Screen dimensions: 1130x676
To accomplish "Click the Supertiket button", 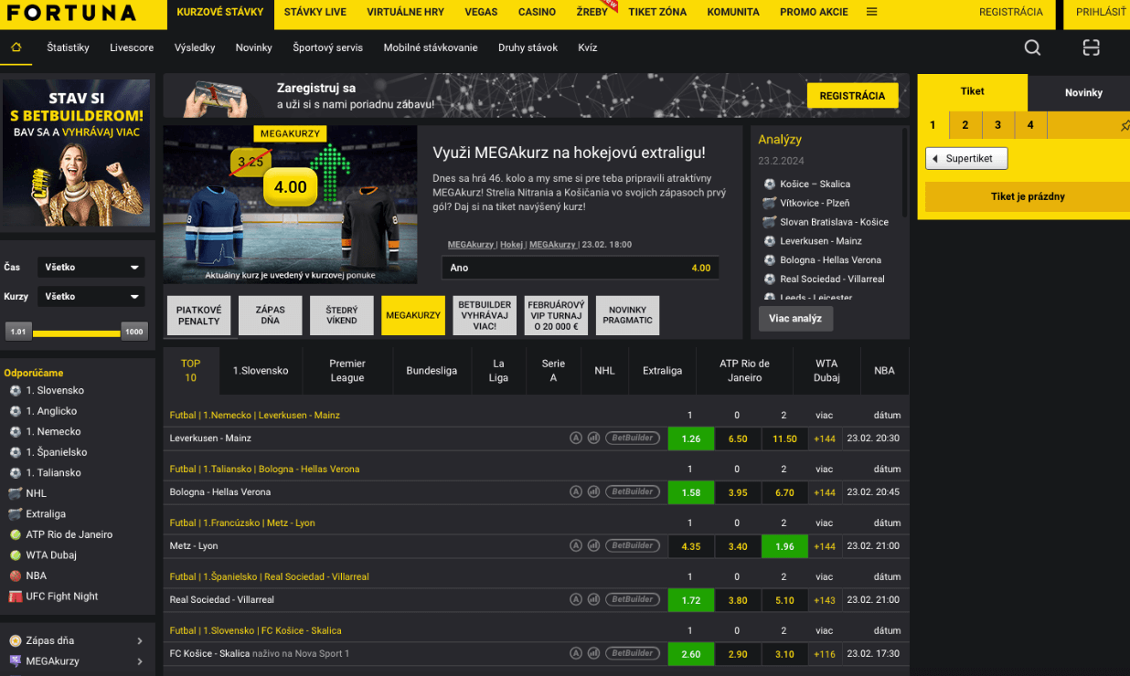I will 966,159.
